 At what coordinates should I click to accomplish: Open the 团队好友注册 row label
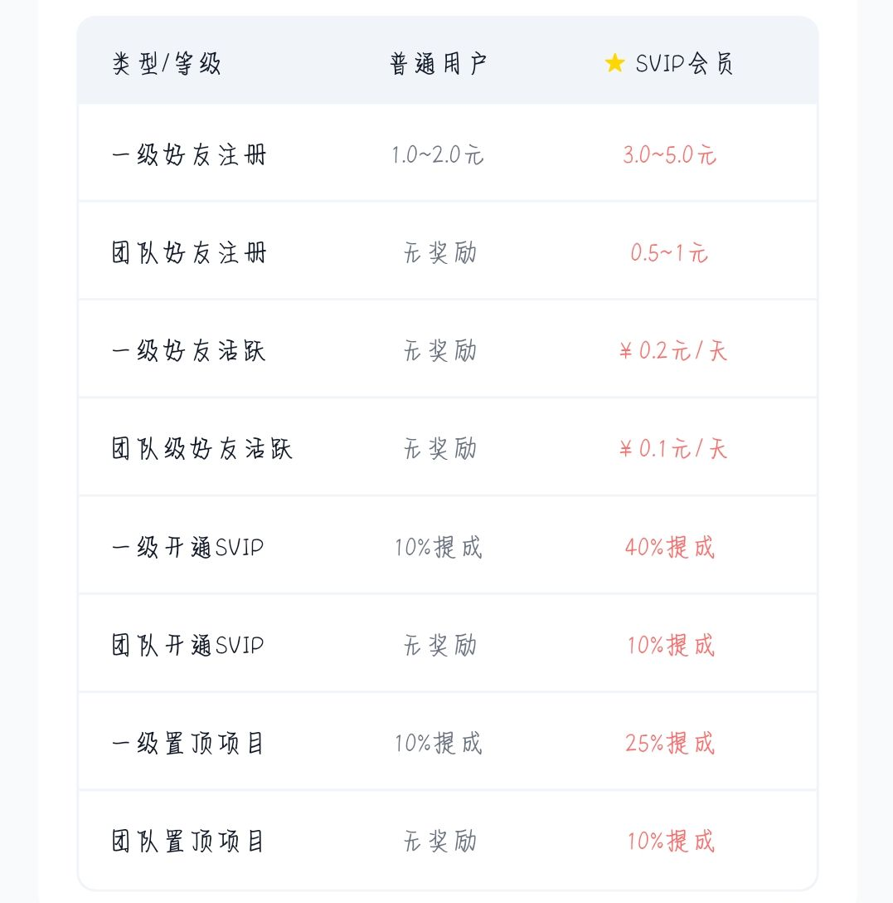click(190, 253)
